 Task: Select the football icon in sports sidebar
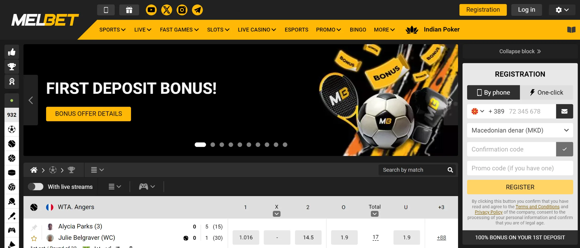pyautogui.click(x=12, y=129)
